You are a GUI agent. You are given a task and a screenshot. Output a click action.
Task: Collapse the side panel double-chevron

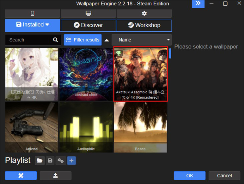[198, 4]
